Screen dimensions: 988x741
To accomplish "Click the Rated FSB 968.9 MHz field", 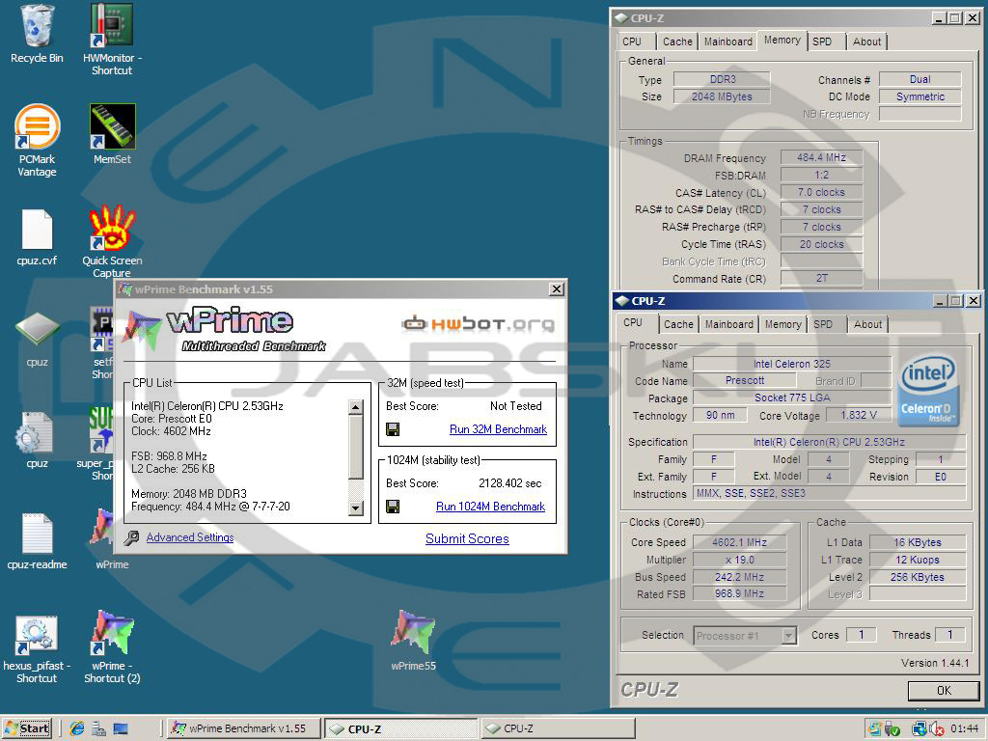I will point(740,593).
